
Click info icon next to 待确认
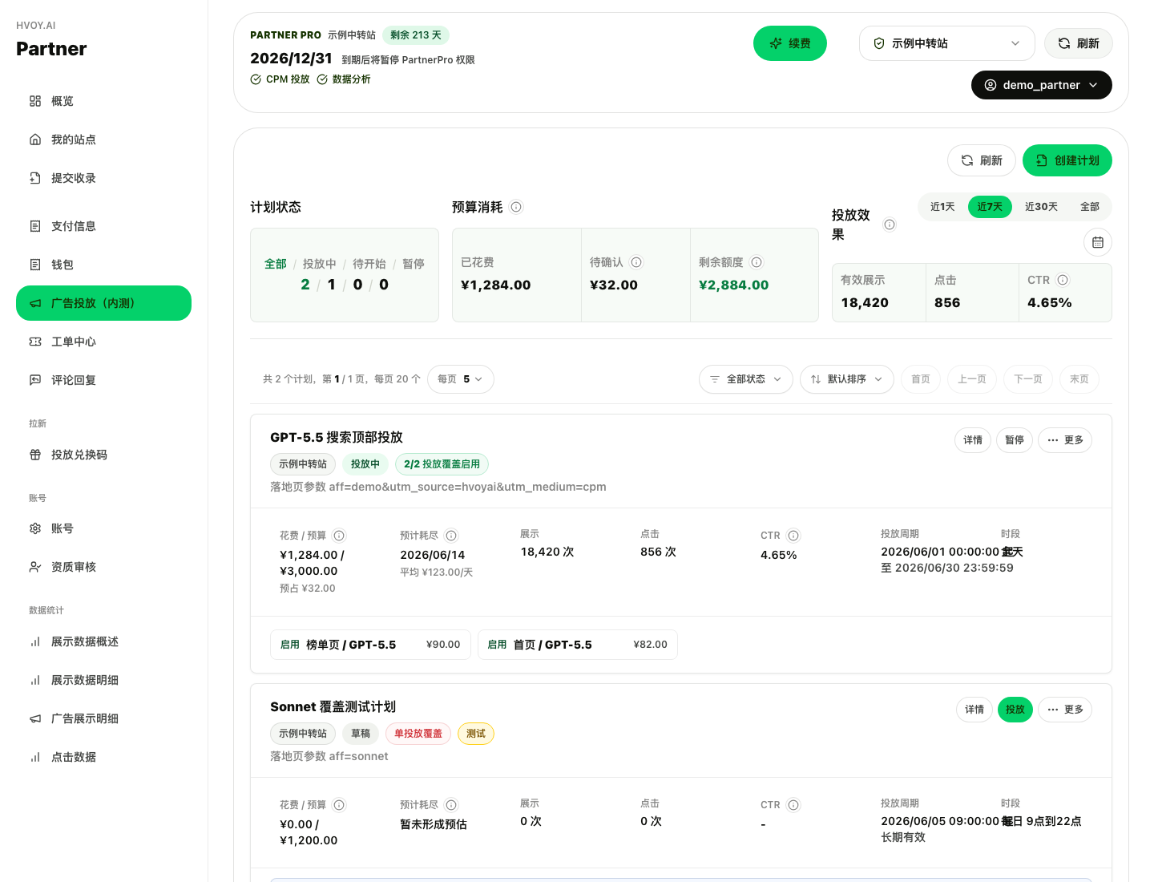coord(636,262)
